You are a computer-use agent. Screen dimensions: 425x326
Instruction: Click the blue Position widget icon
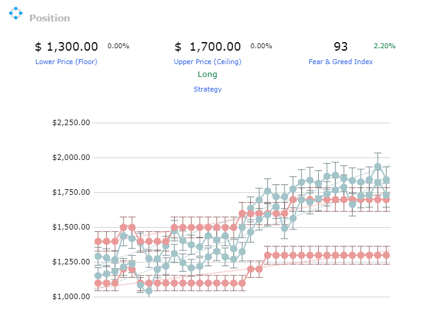click(16, 13)
